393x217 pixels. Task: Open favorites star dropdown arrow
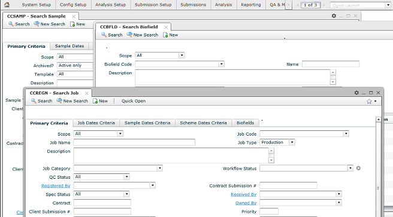(375, 101)
